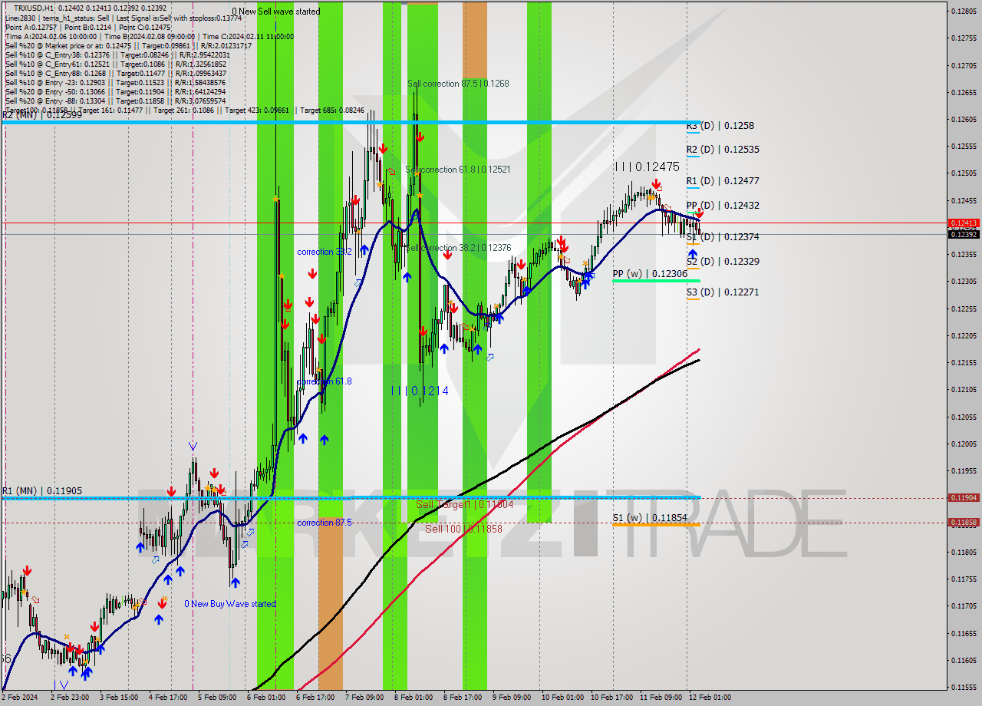Viewport: 982px width, 706px height.
Task: Select the 'R3 (D) | 0.1258' pivot label
Action: click(720, 125)
